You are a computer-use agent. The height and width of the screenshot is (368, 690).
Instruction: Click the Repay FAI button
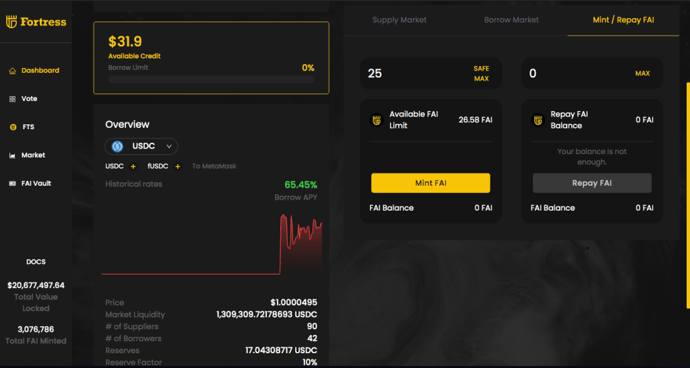pos(592,183)
